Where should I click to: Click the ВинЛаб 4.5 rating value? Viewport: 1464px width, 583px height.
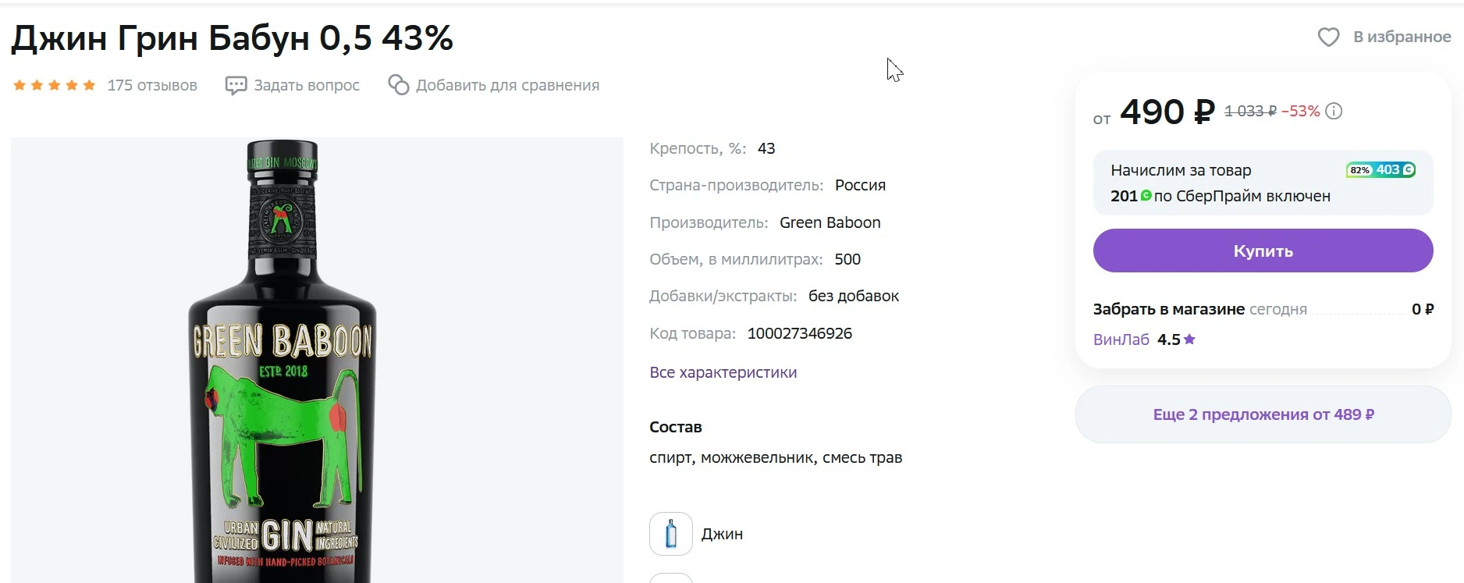click(x=1168, y=339)
